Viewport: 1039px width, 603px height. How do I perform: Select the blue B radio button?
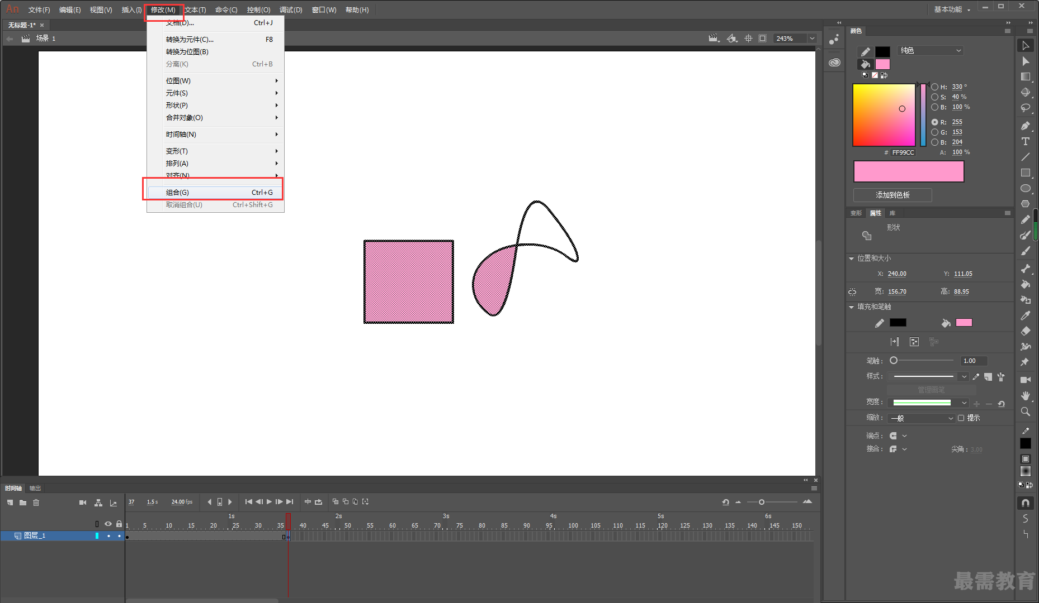(934, 142)
